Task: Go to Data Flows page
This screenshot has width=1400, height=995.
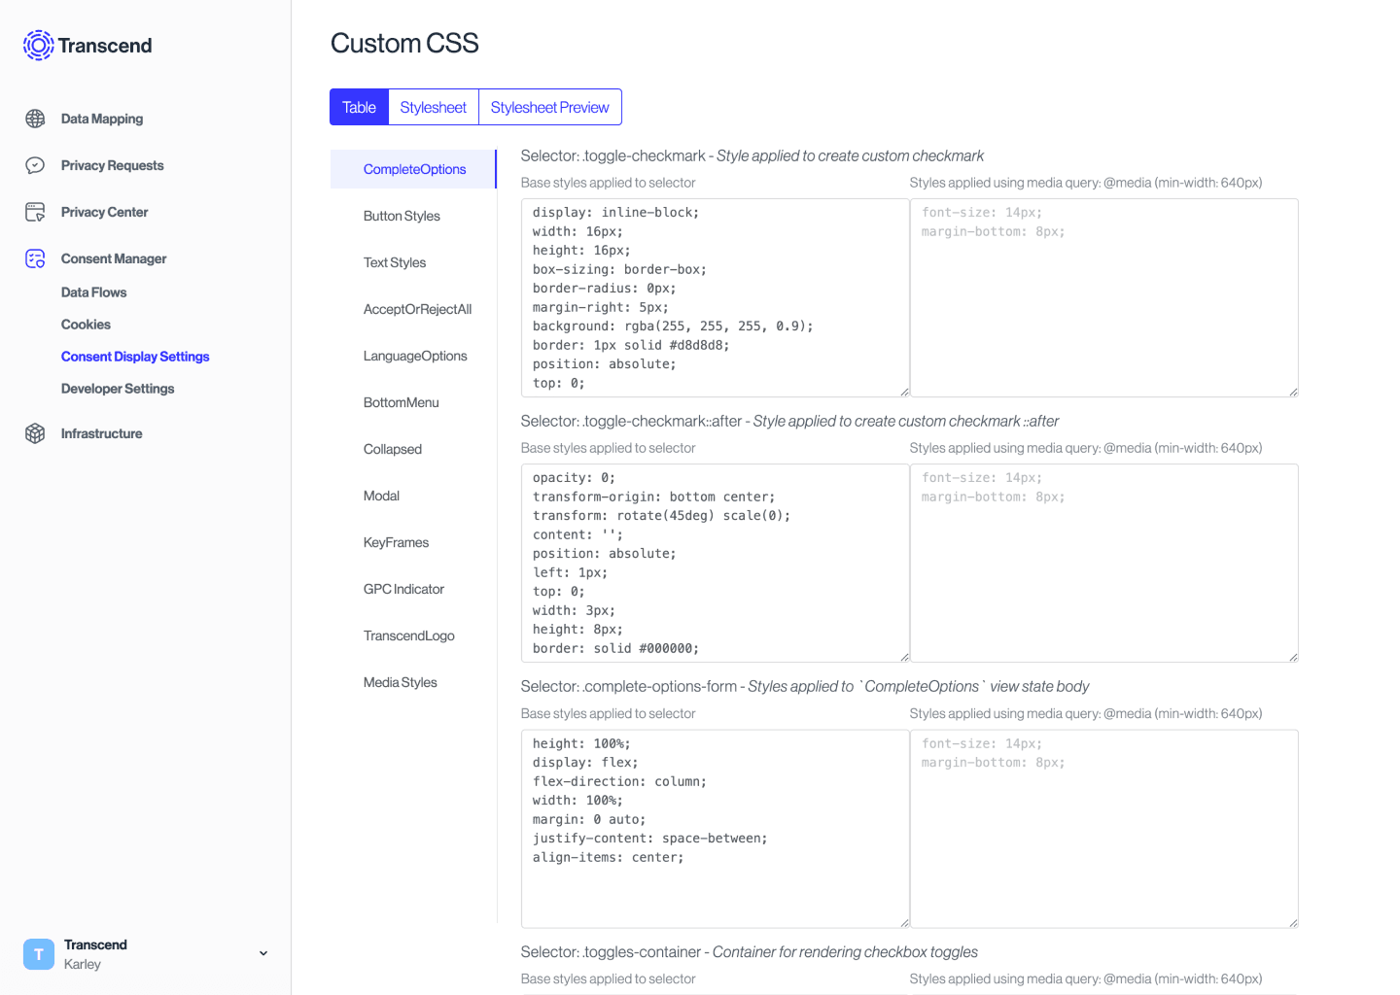Action: [93, 292]
